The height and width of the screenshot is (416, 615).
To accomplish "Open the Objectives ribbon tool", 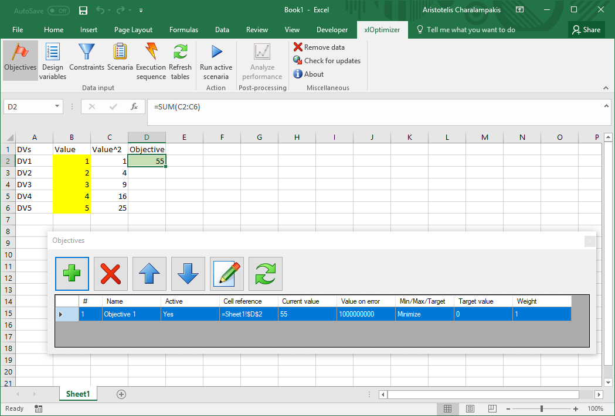I will (21, 57).
